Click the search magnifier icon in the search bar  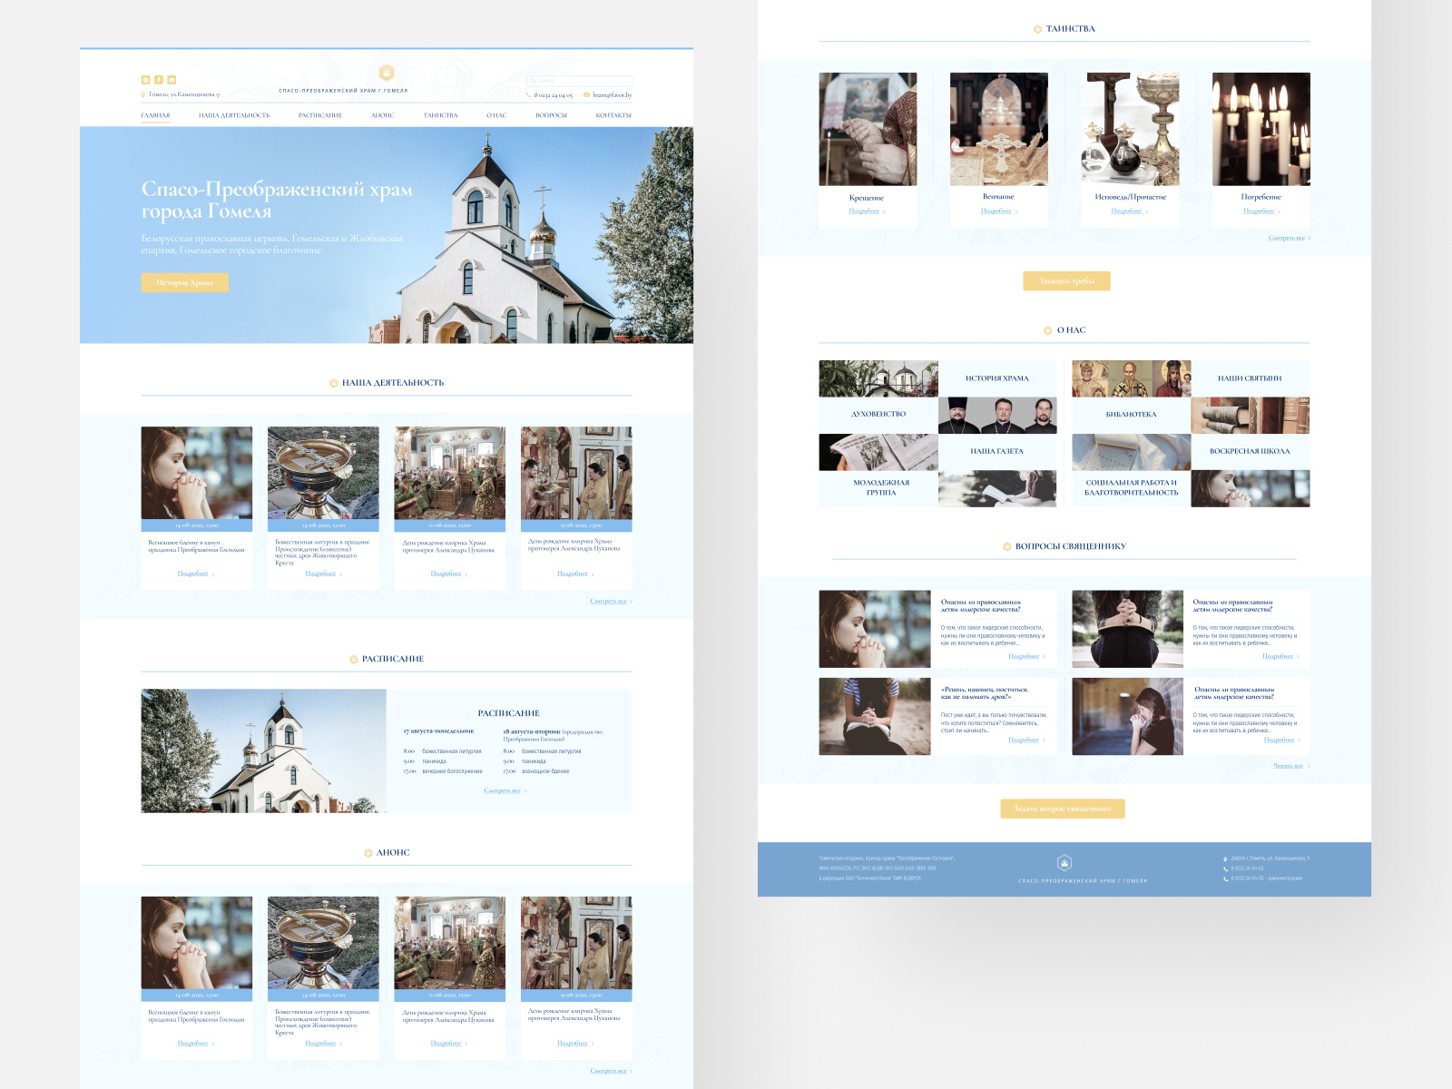point(534,80)
